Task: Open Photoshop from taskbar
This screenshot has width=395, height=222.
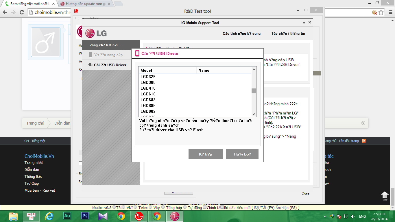Action: (x=85, y=216)
